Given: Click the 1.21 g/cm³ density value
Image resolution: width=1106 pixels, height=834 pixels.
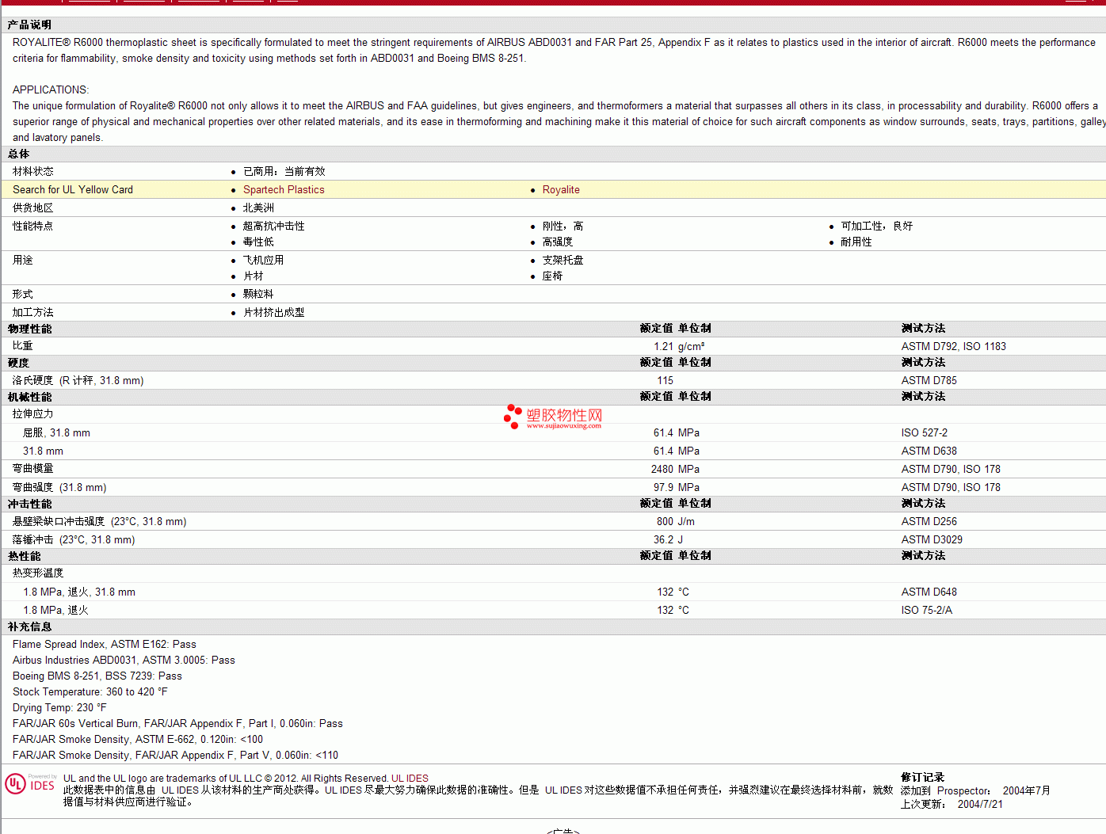Looking at the screenshot, I should click(x=679, y=347).
